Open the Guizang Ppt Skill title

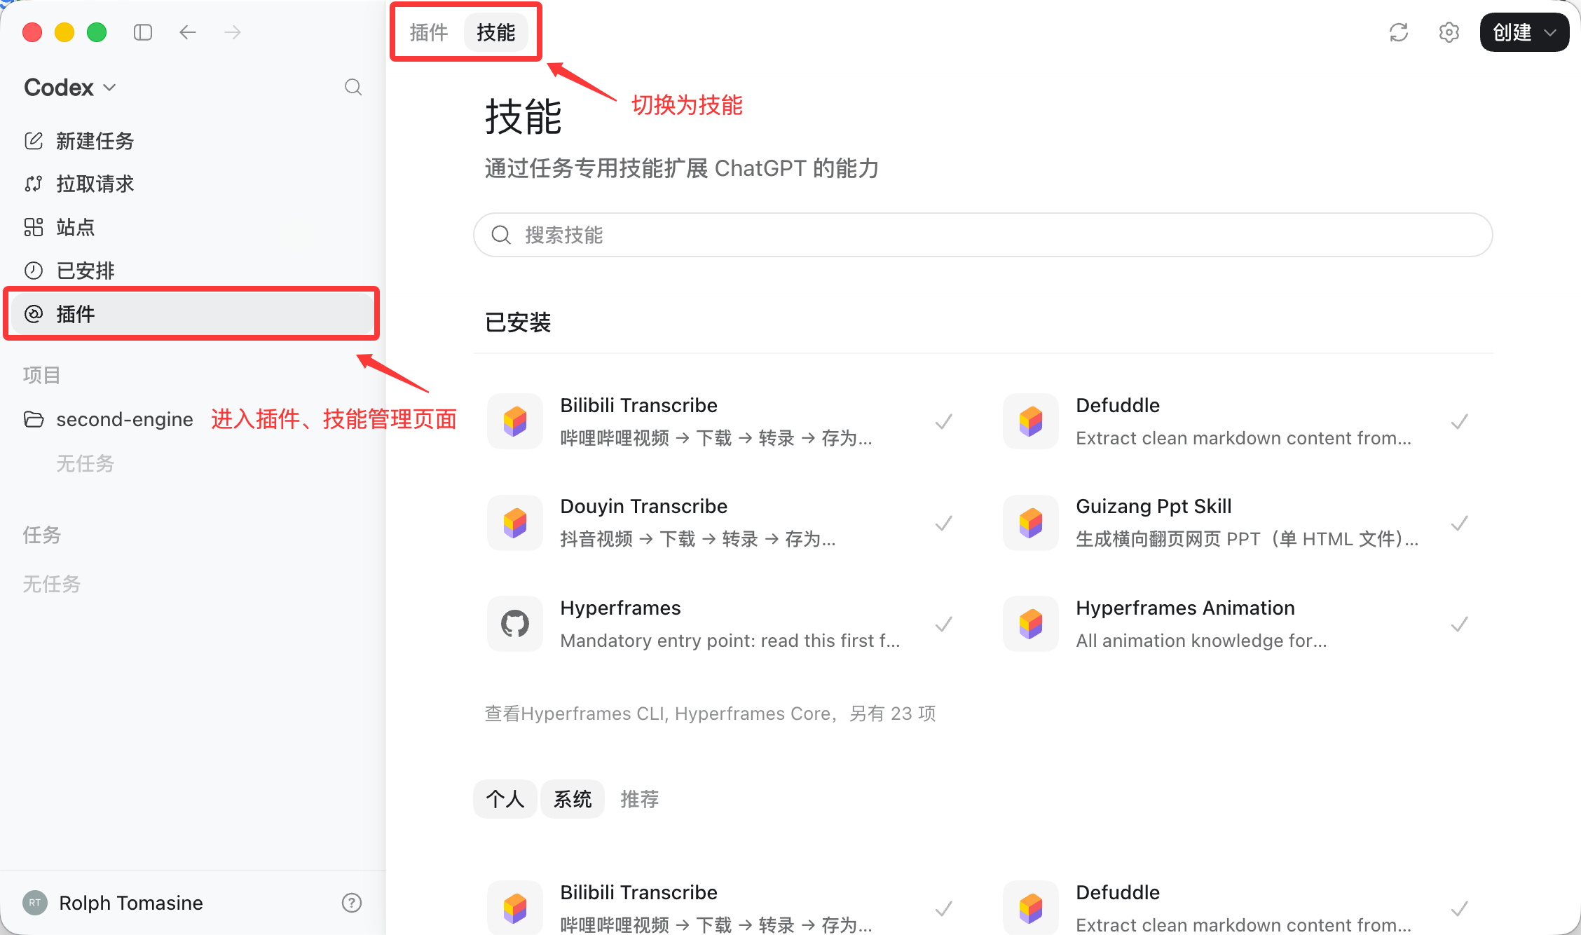click(x=1154, y=506)
